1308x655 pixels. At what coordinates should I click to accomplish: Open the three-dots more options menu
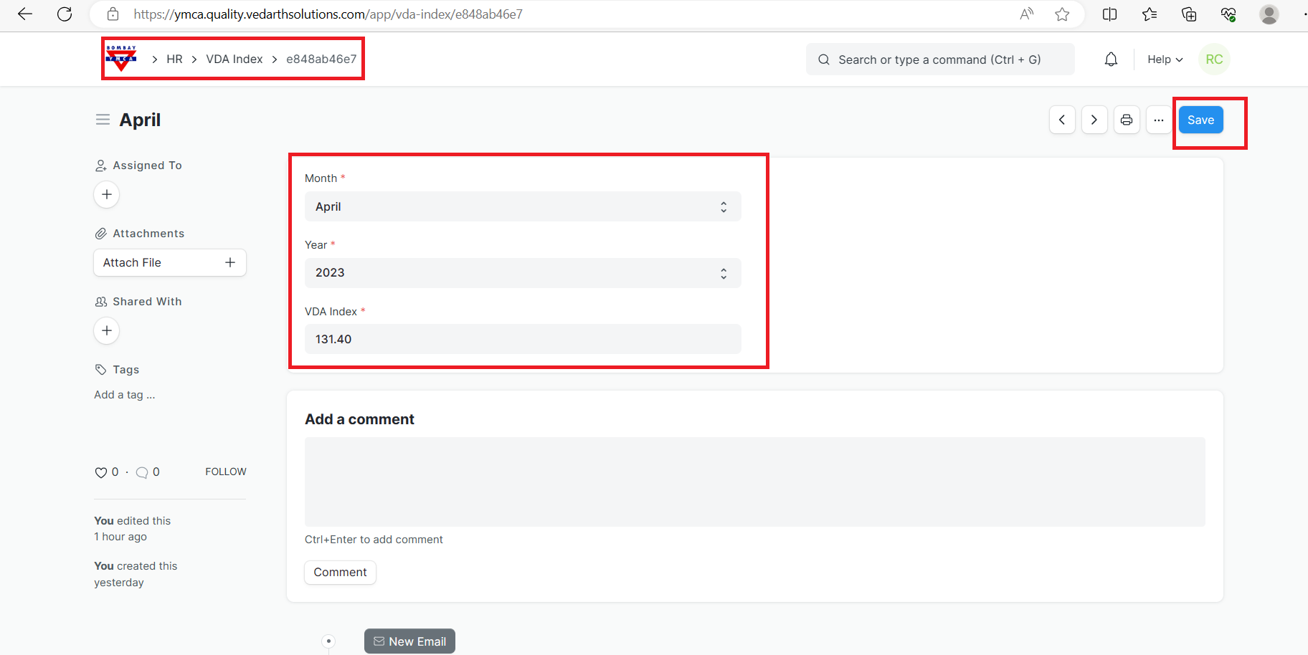[1159, 120]
